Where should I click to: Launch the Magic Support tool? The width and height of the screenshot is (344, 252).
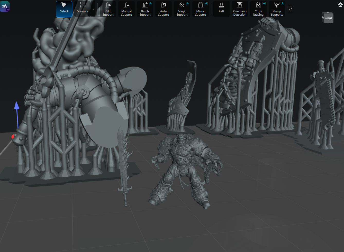click(182, 9)
